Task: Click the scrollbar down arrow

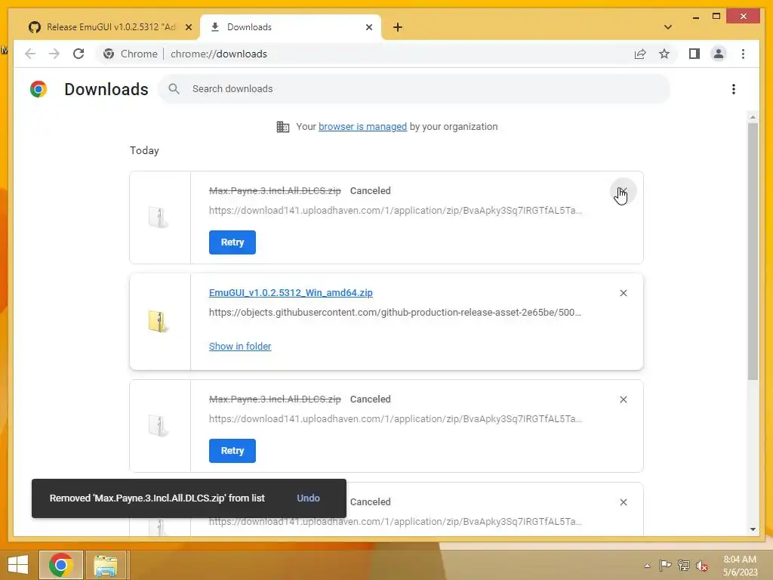Action: point(753,529)
